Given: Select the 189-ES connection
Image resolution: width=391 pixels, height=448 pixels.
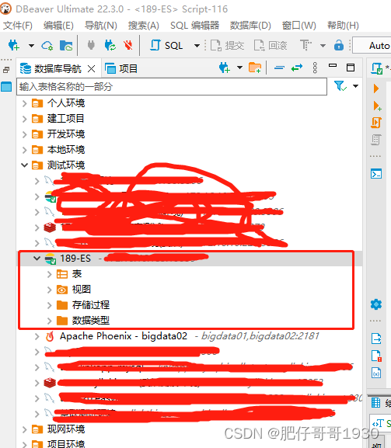Looking at the screenshot, I should click(75, 259).
